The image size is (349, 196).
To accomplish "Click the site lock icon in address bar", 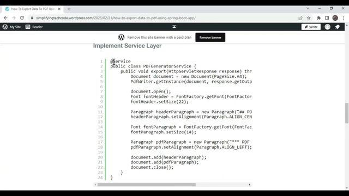I will 32,18.
